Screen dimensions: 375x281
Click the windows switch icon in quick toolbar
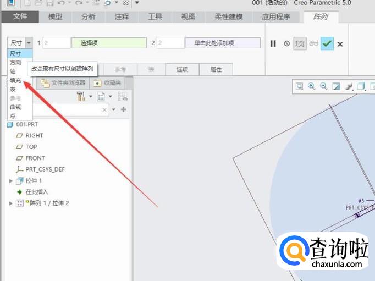point(108,2)
